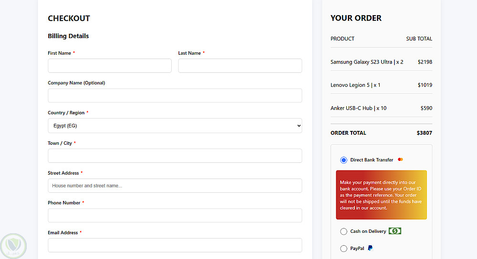This screenshot has width=477, height=259.
Task: Focus the Last Name input field
Action: [240, 66]
